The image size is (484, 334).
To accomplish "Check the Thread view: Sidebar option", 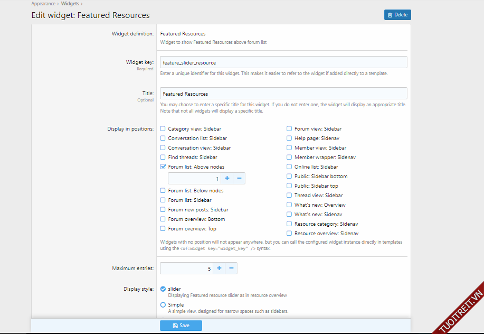I will tap(289, 196).
